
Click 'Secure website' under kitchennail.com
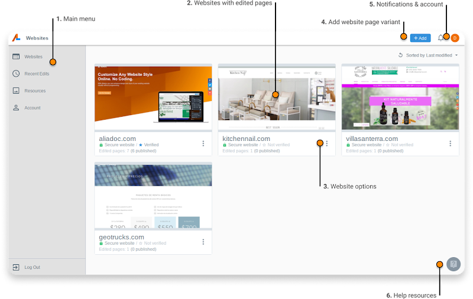[x=243, y=144]
